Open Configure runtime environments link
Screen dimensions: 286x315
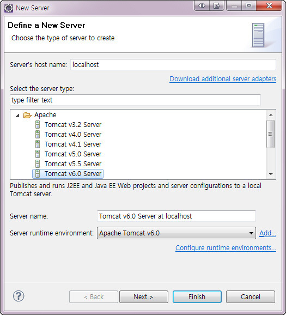pos(226,248)
